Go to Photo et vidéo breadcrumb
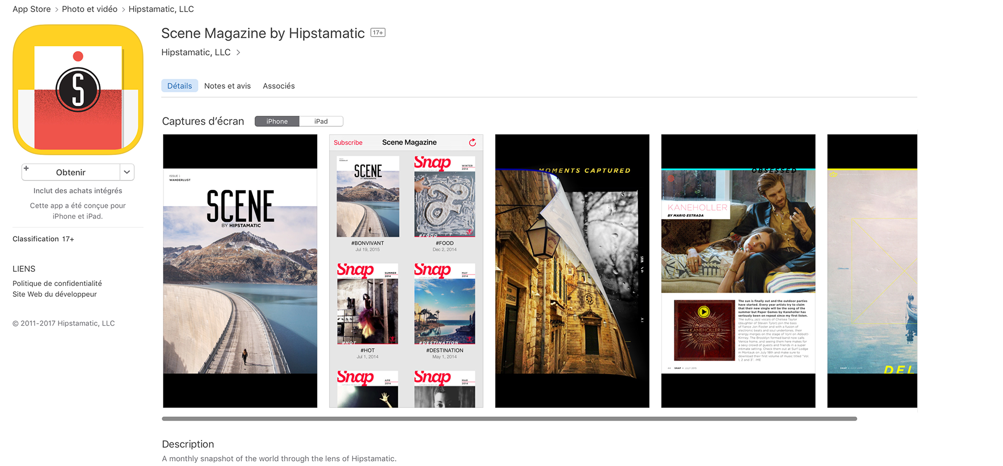1003x466 pixels. pos(89,9)
